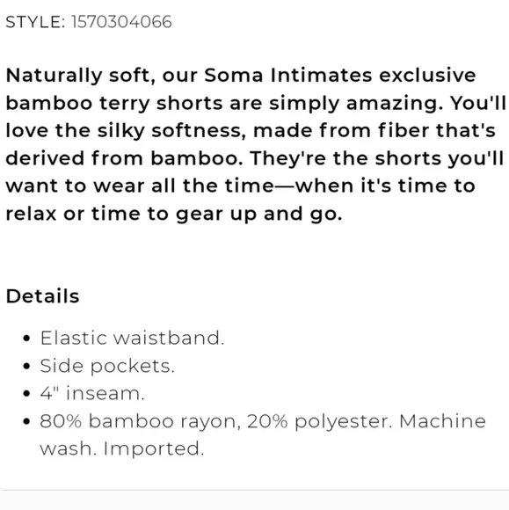Click the 80% bamboo rayon text

[x=140, y=421]
